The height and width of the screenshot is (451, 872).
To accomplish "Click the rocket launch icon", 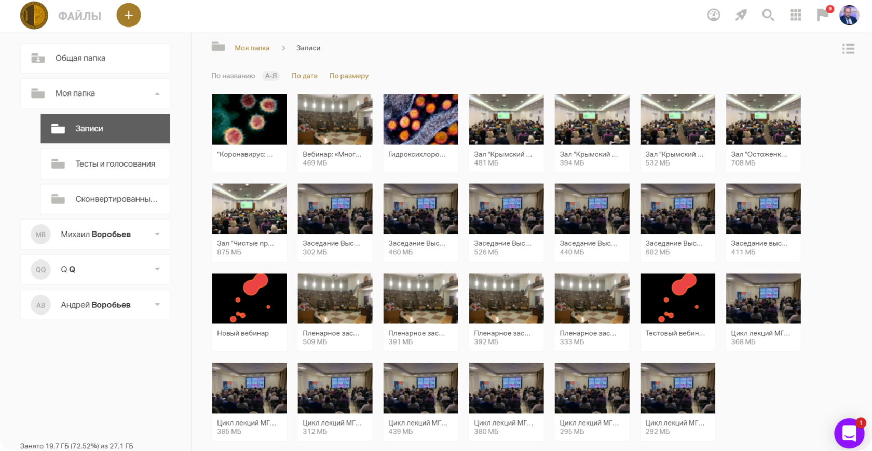I will pyautogui.click(x=741, y=15).
